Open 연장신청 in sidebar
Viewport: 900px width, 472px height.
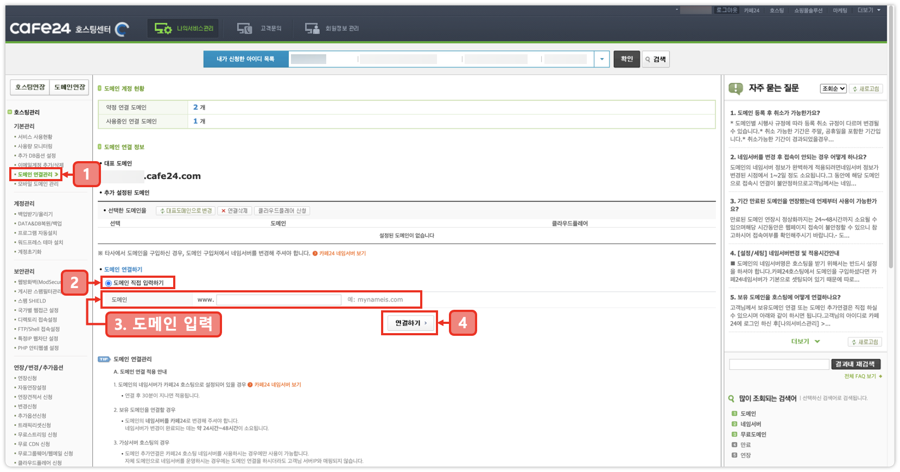click(x=27, y=378)
